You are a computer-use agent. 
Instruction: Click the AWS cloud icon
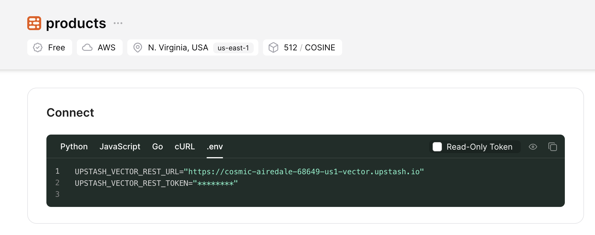tap(87, 47)
